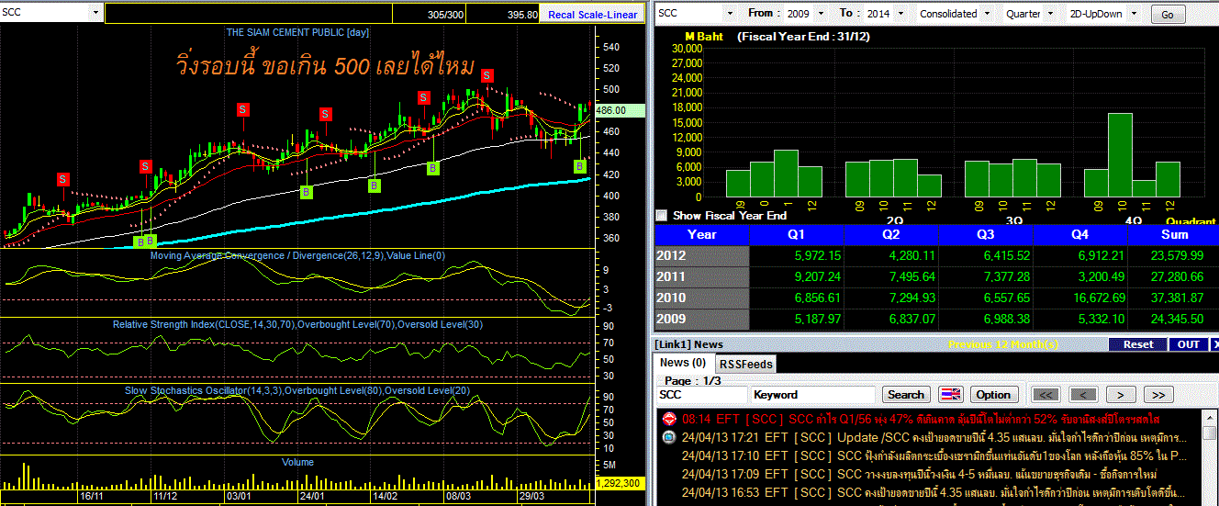Image resolution: width=1219 pixels, height=506 pixels.
Task: Click the Sum column header
Action: click(1173, 234)
